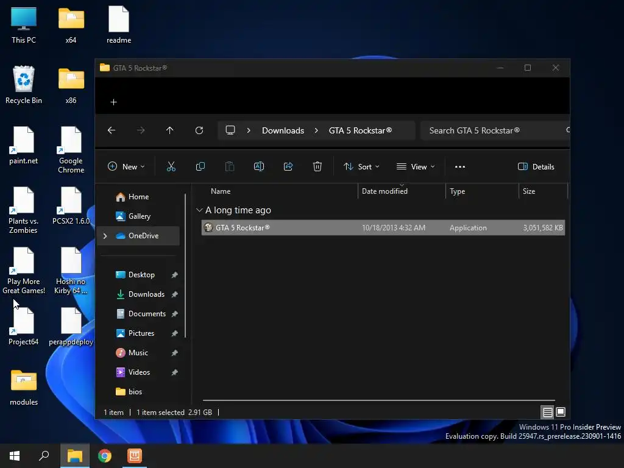Screen dimensions: 624x468
Task: Toggle the Details pane button
Action: tap(536, 167)
